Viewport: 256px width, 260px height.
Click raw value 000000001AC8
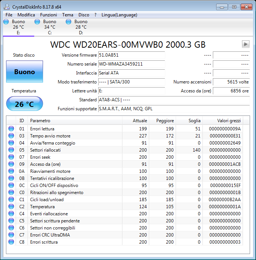[x=225, y=164]
